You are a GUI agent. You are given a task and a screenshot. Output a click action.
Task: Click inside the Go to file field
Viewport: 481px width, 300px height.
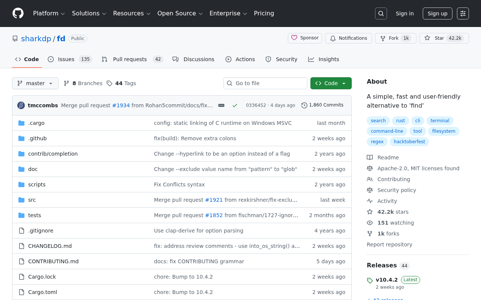(x=265, y=83)
